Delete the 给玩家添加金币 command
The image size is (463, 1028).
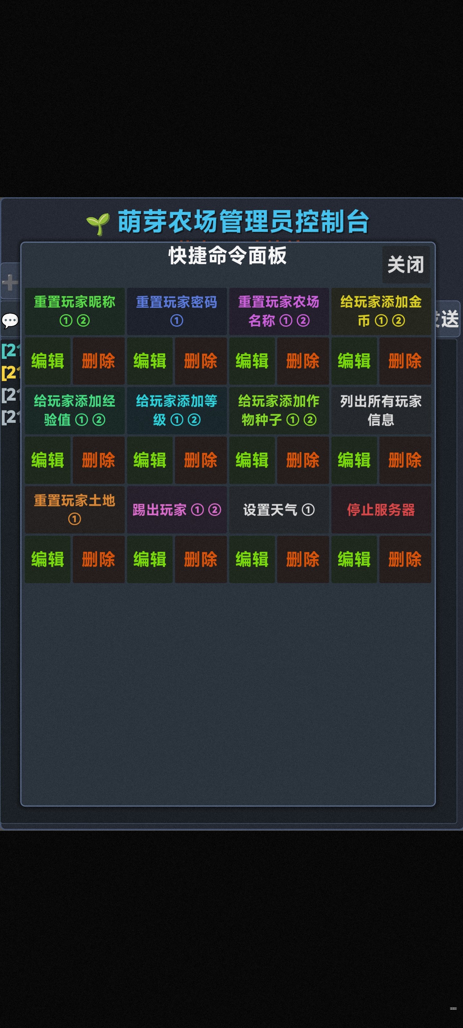tap(405, 361)
